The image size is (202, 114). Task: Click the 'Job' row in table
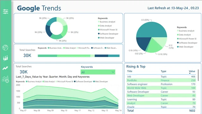pyautogui.click(x=161, y=77)
